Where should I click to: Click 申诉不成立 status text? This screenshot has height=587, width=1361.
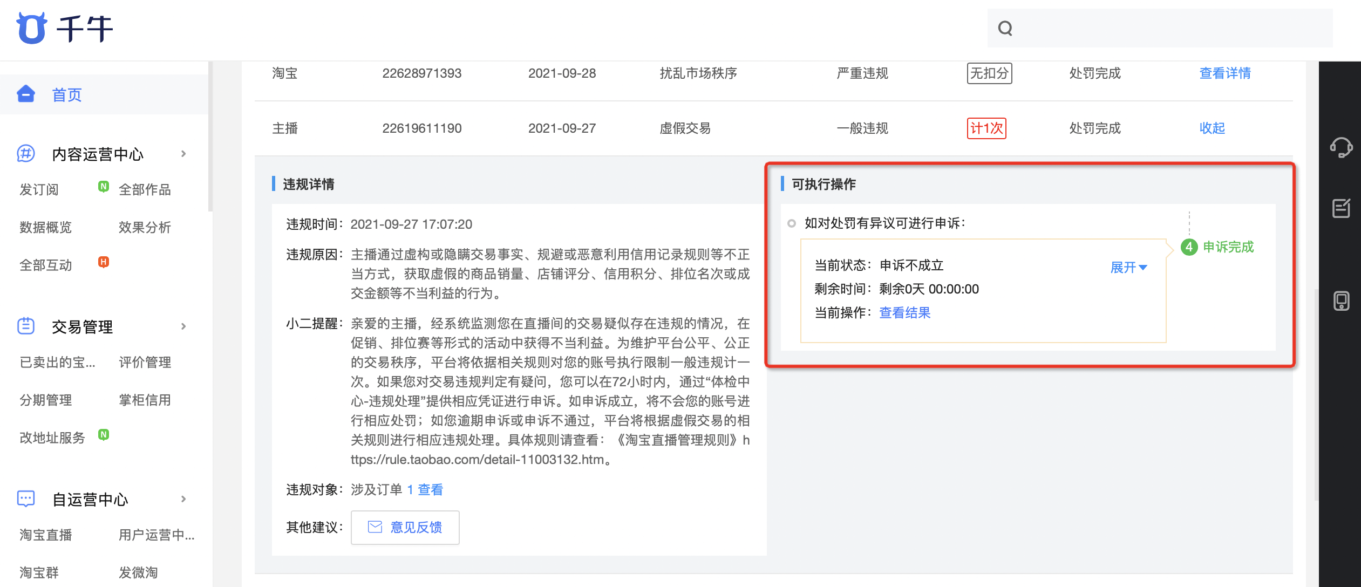(x=911, y=265)
